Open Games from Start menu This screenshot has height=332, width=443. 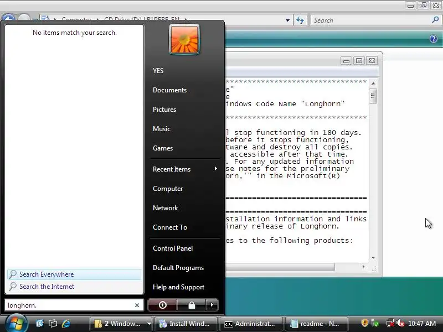tap(163, 148)
